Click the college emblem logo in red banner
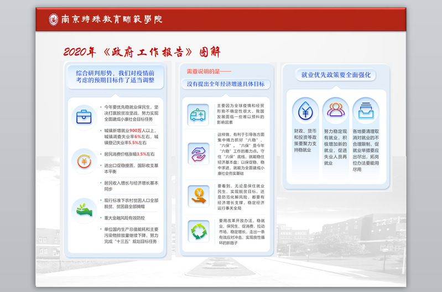The width and height of the screenshot is (442, 292). pyautogui.click(x=53, y=19)
